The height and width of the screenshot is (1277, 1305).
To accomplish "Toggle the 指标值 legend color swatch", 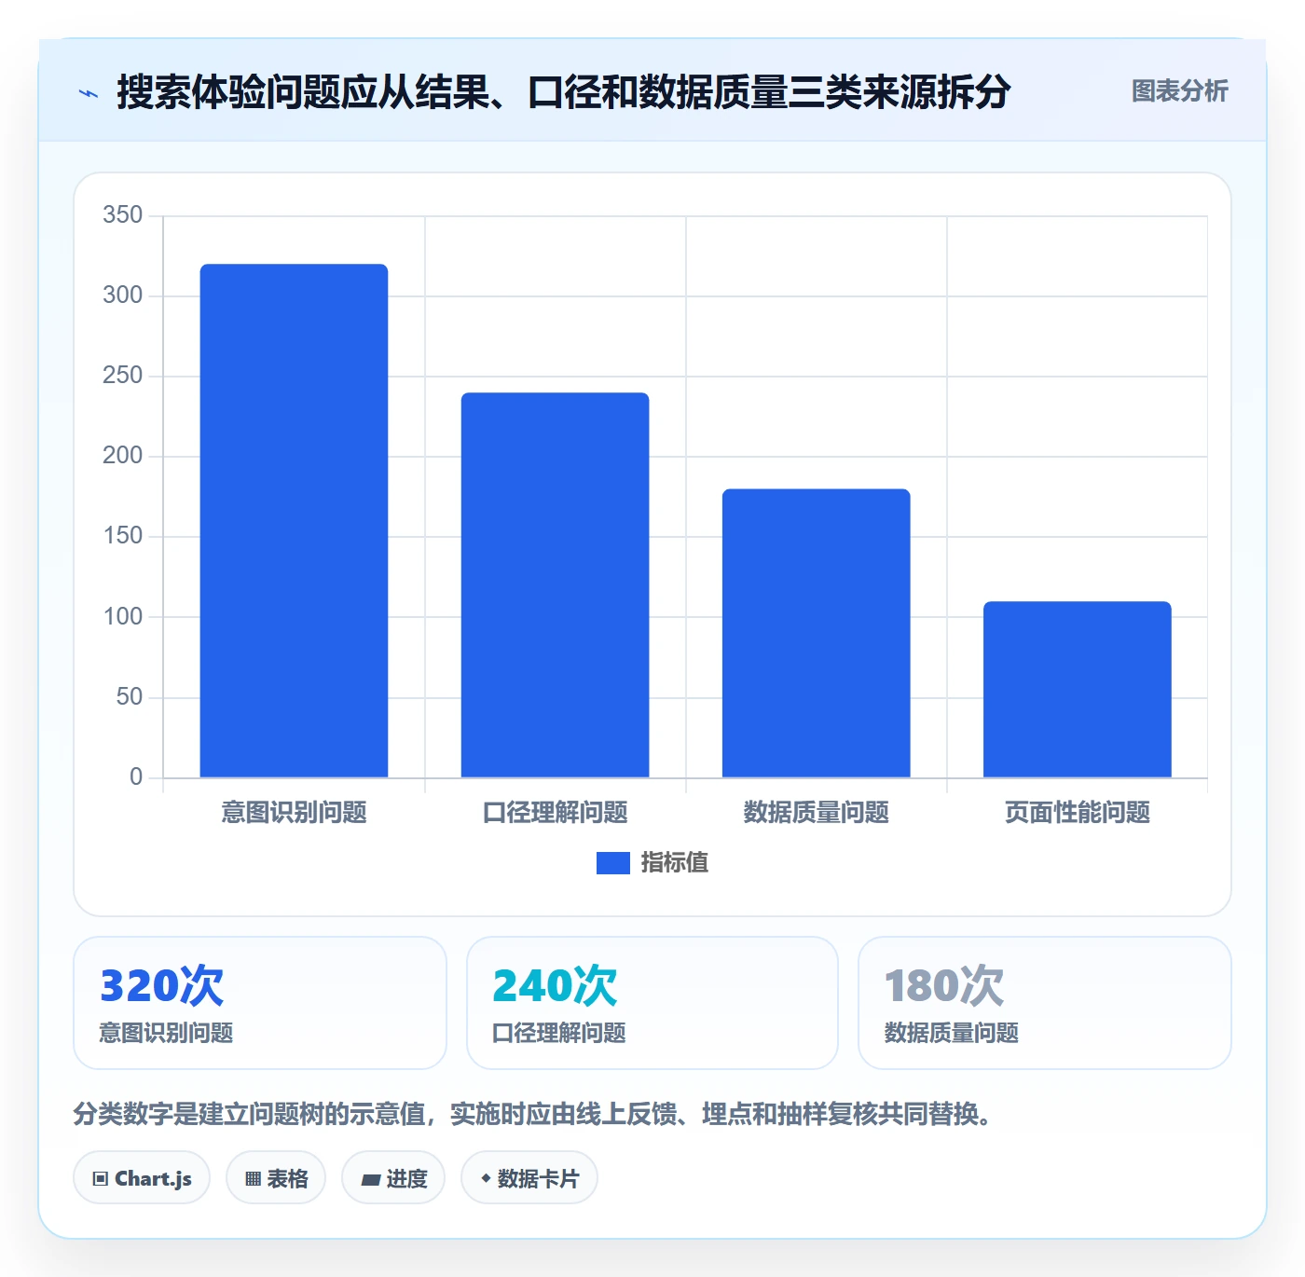I will pos(613,863).
